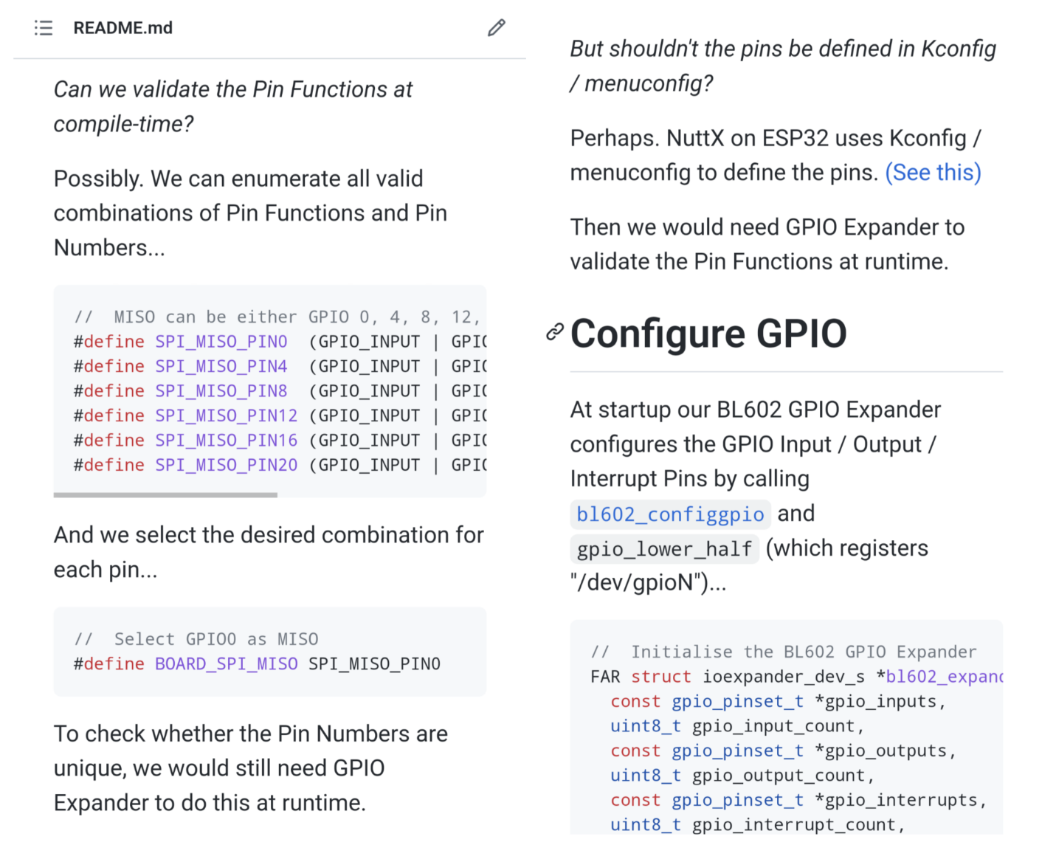Click the Configure GPIO heading
Viewport: 1056px width, 845px height.
coord(708,334)
